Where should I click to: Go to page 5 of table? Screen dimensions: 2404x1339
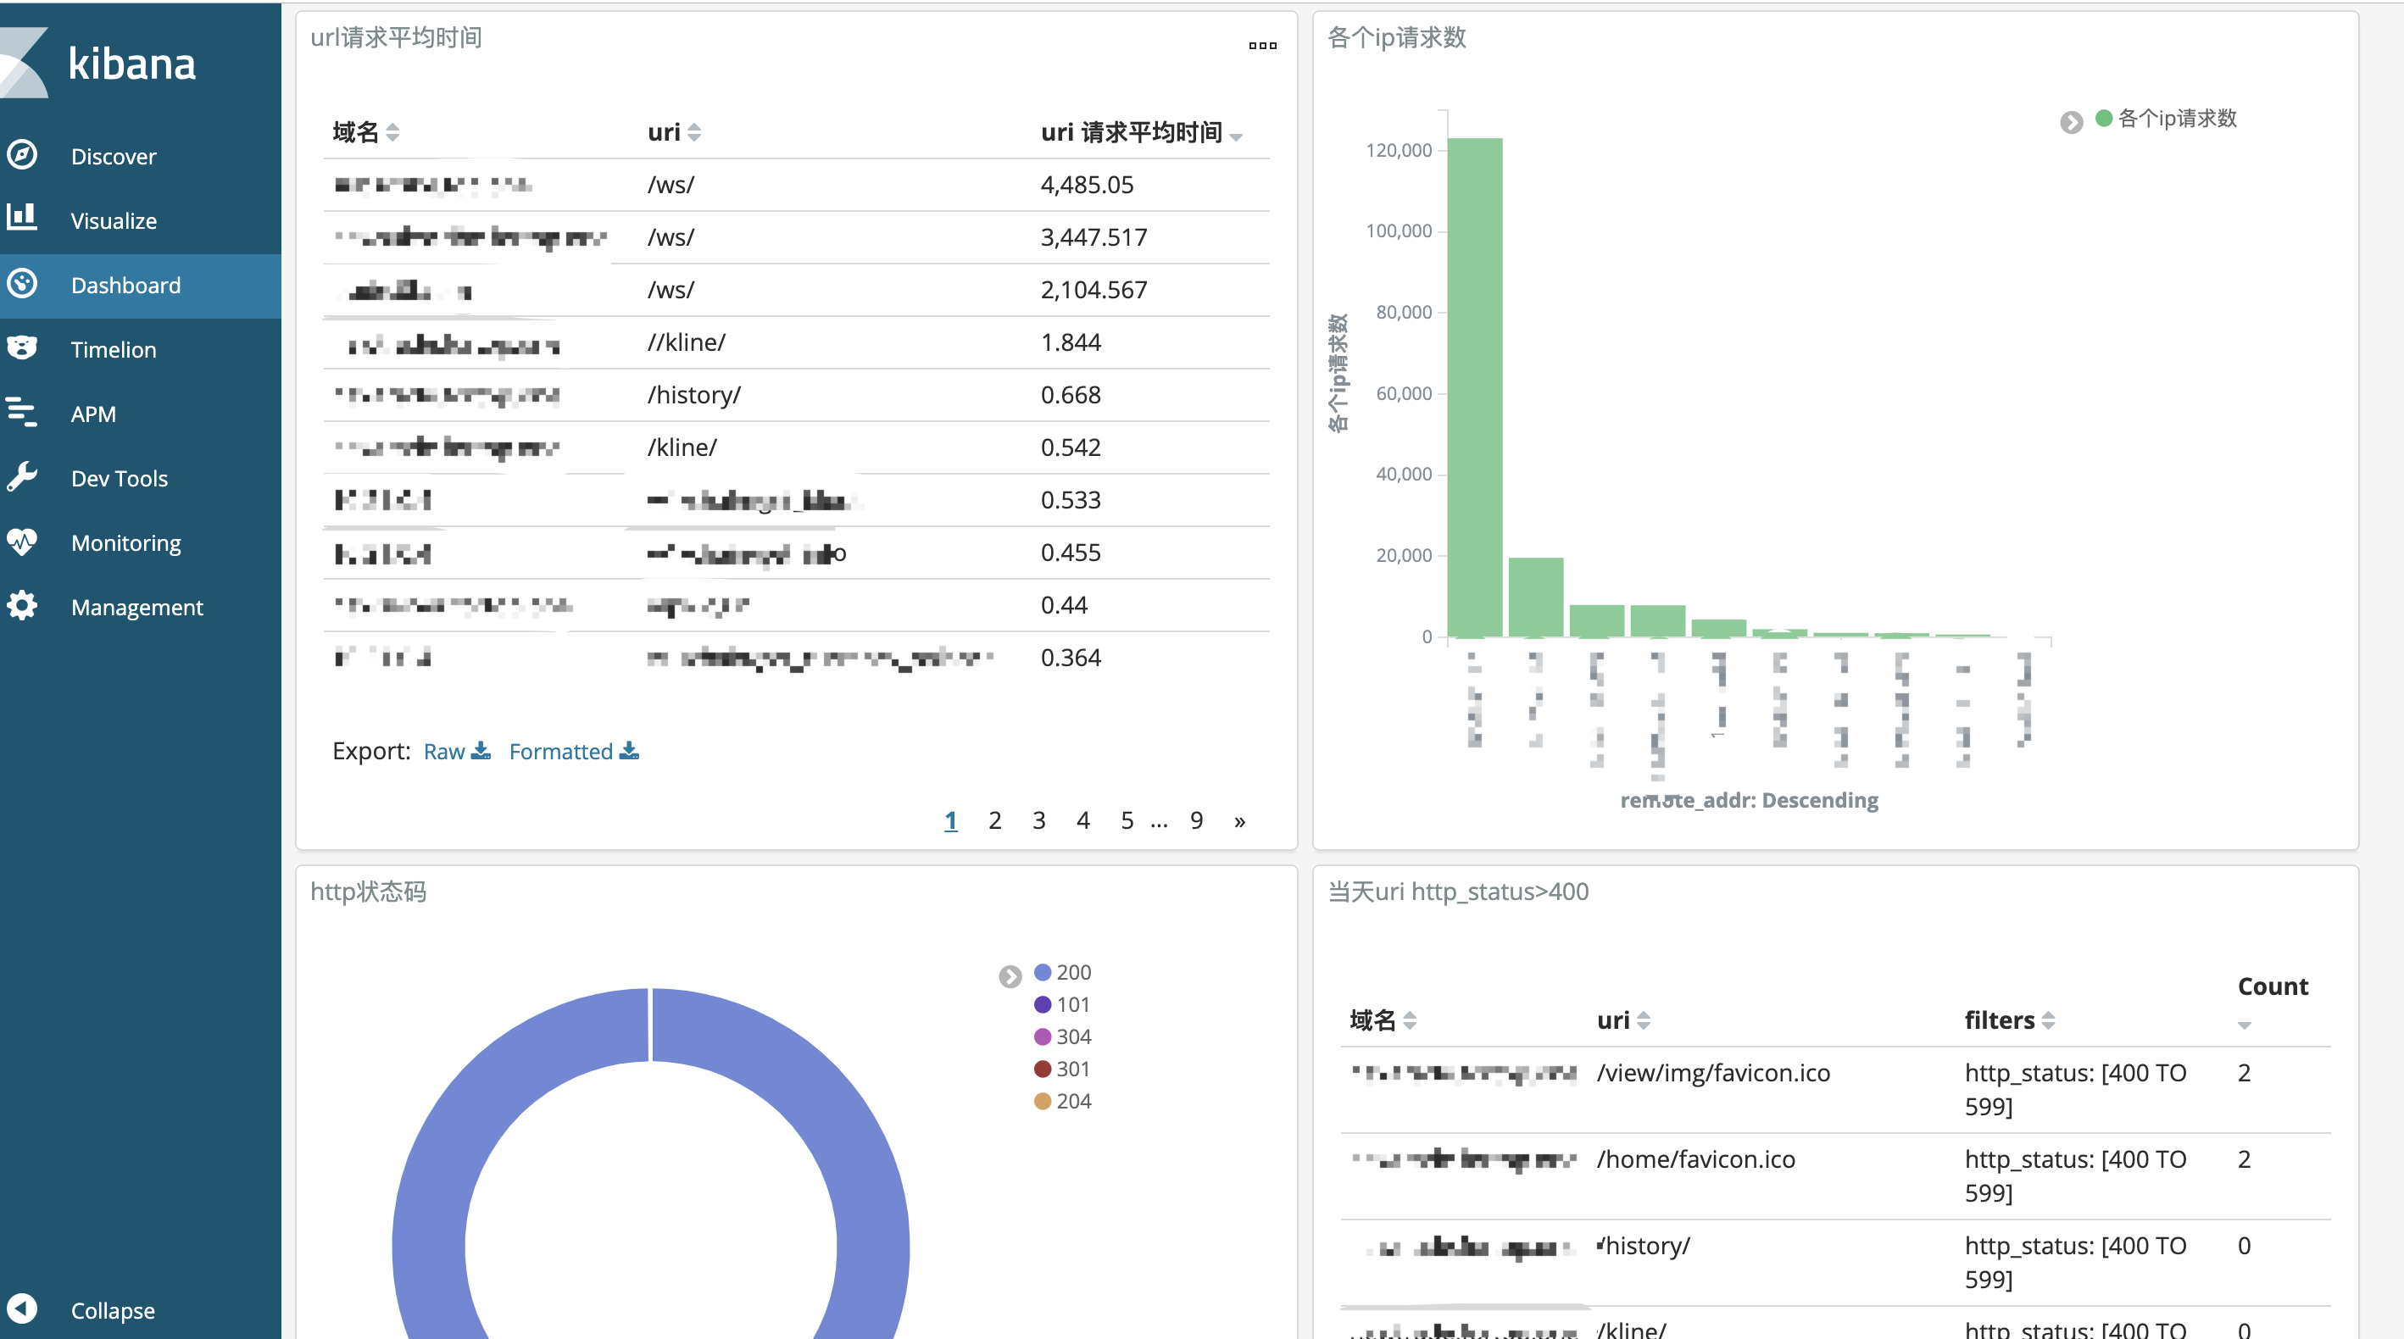pos(1127,820)
